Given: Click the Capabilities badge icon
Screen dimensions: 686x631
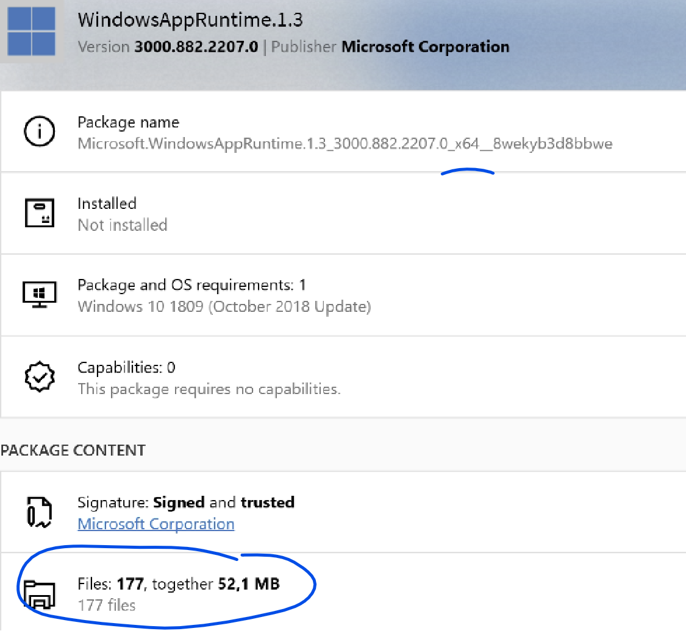Looking at the screenshot, I should click(x=40, y=376).
